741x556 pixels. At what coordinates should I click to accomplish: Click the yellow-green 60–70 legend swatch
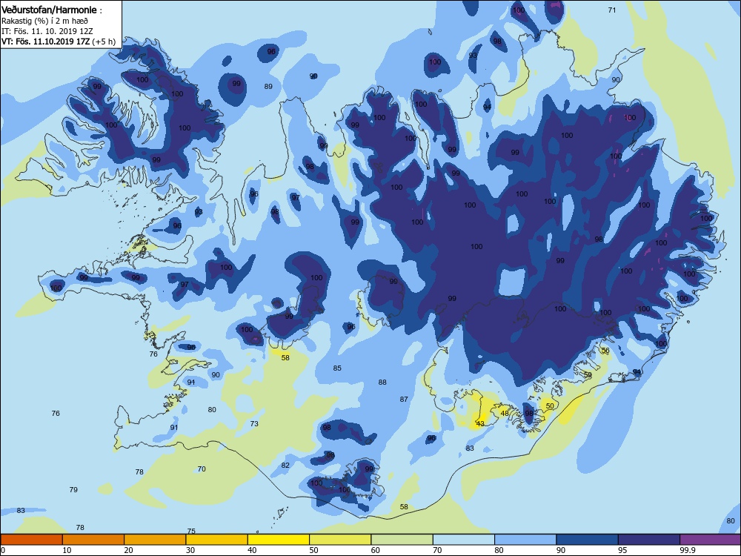tap(402, 540)
